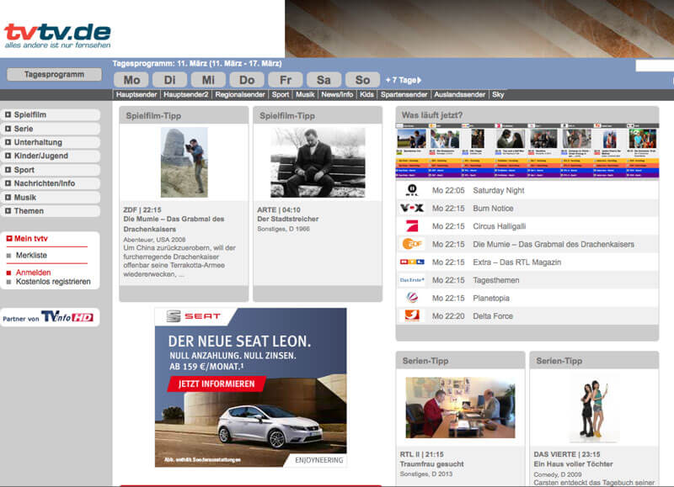Select the Das Erste logo beside Tagesthemen
674x487 pixels.
(412, 280)
